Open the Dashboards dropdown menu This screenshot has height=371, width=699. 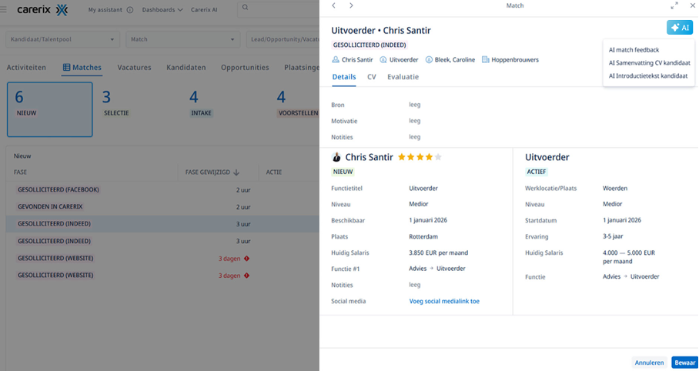click(x=162, y=10)
